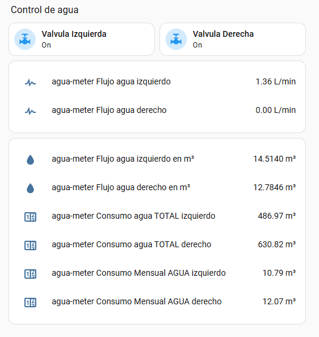Viewport: 319px width, 337px height.
Task: Open 'agua-meter Flujo agua derecho en m³' row
Action: tap(157, 188)
